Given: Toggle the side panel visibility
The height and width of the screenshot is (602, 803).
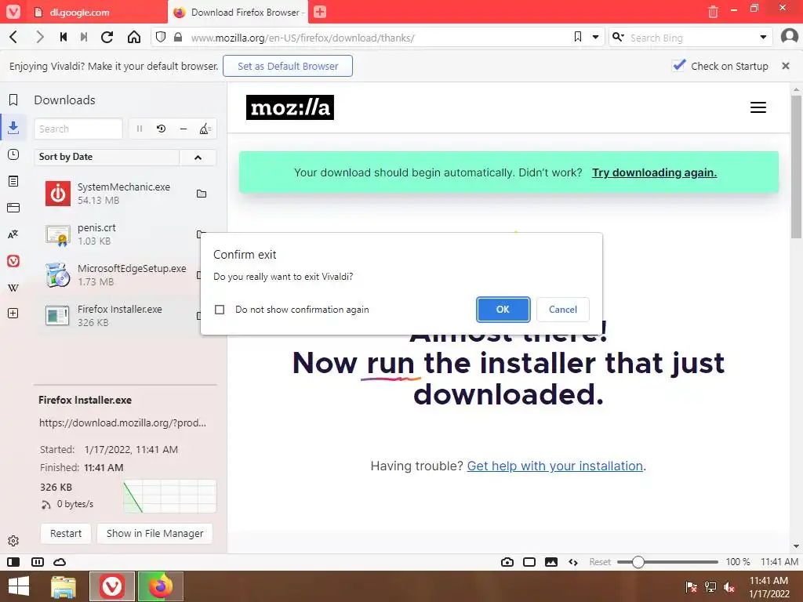Looking at the screenshot, I should (x=13, y=562).
